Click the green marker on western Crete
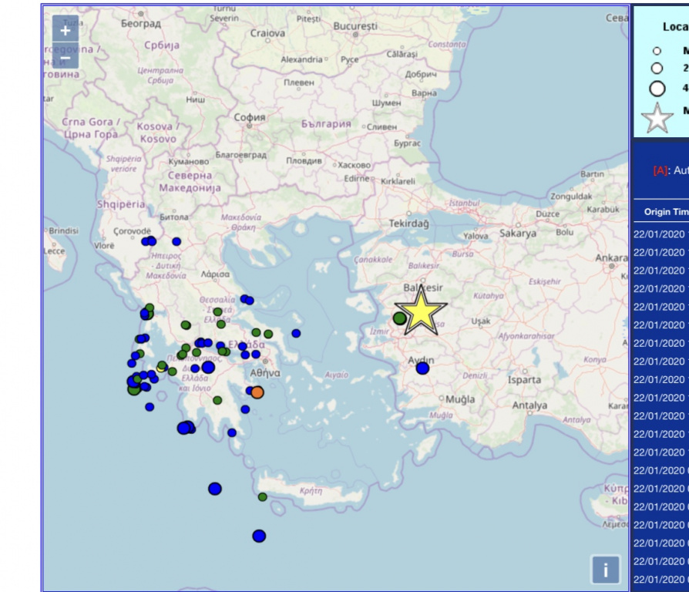This screenshot has width=689, height=592. pyautogui.click(x=263, y=497)
